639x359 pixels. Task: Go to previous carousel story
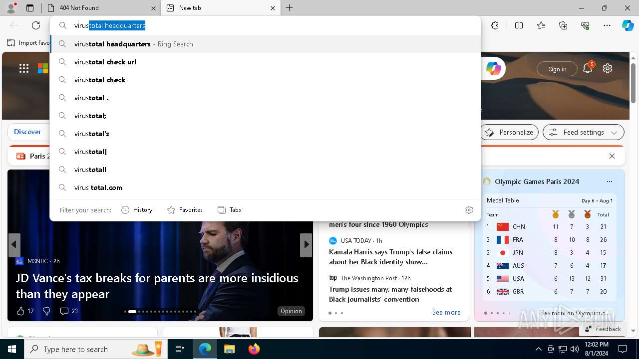[x=14, y=245]
